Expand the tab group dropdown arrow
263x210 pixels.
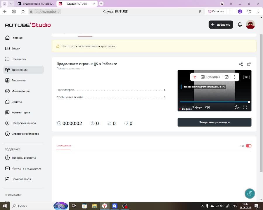point(11,3)
